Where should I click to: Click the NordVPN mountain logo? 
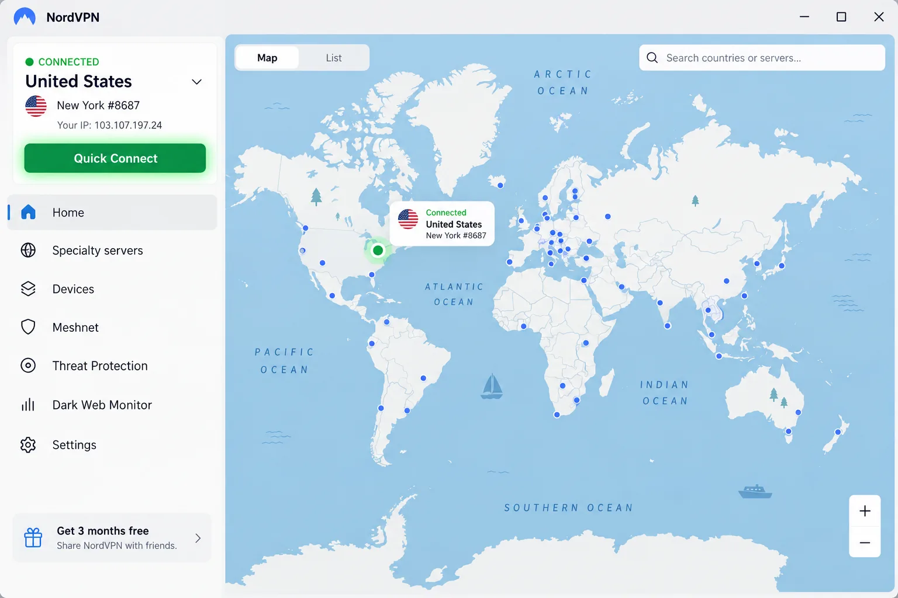(x=25, y=17)
